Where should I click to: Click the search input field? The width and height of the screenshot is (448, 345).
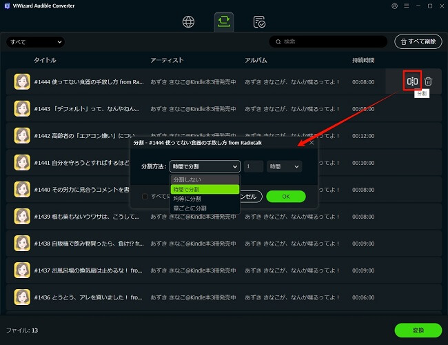(x=328, y=42)
